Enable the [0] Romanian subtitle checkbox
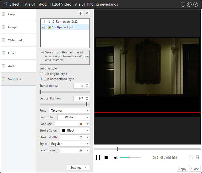The image size is (202, 173). 43,22
